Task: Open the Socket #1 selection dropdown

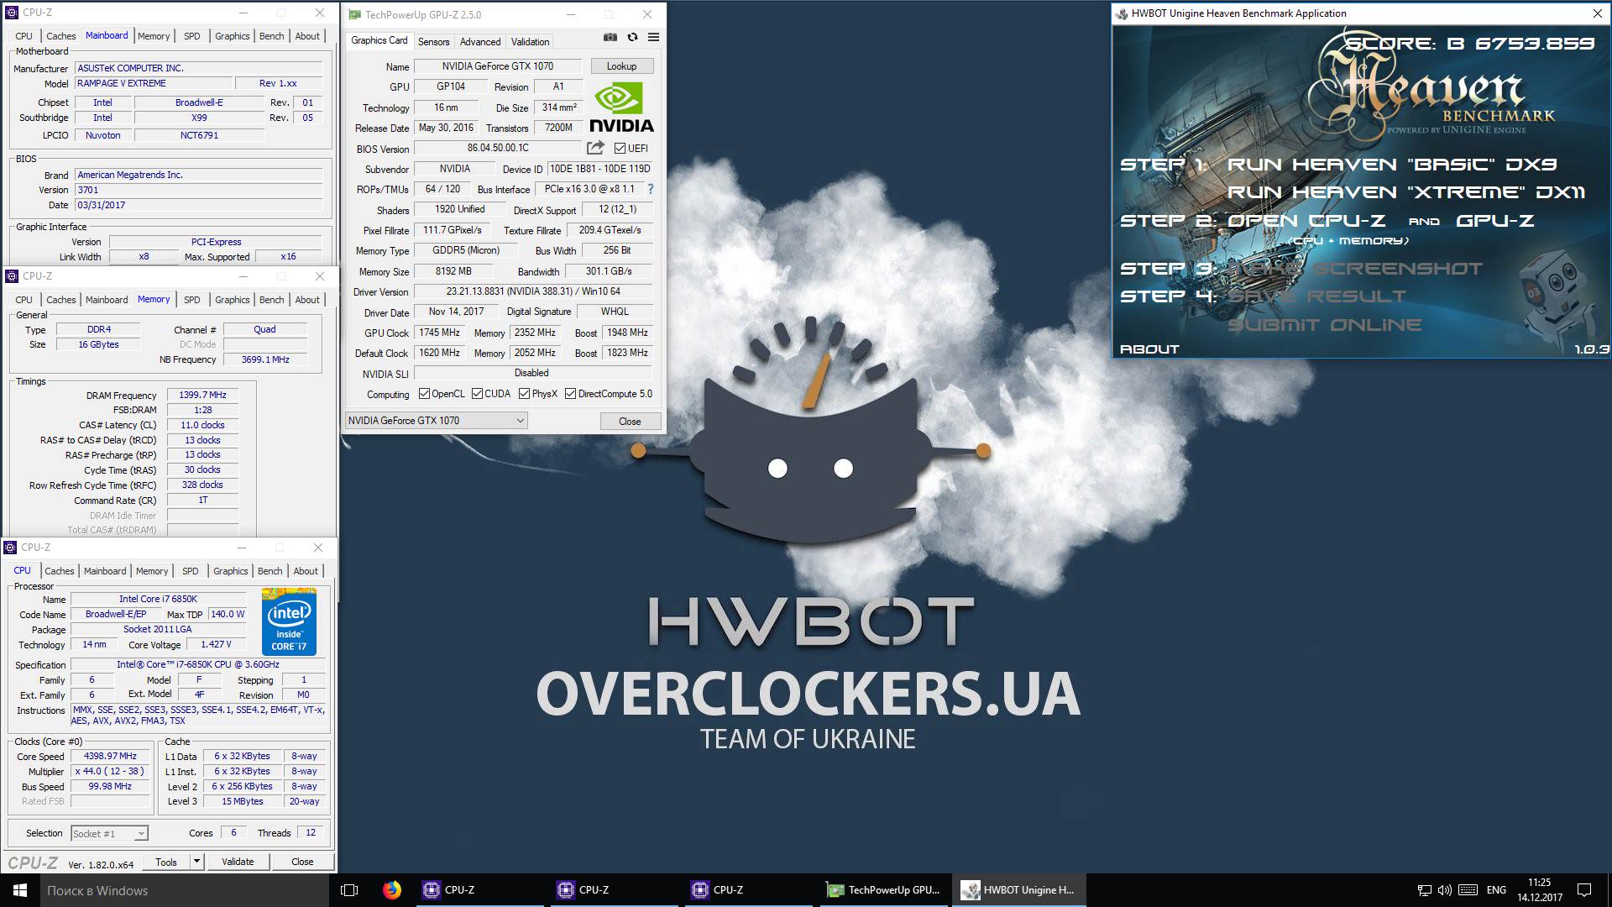Action: click(109, 834)
